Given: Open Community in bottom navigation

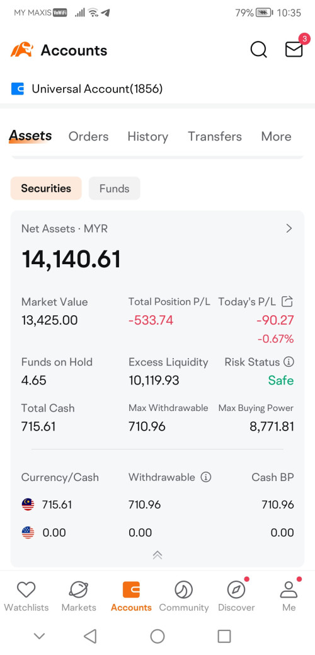Looking at the screenshot, I should point(183,596).
